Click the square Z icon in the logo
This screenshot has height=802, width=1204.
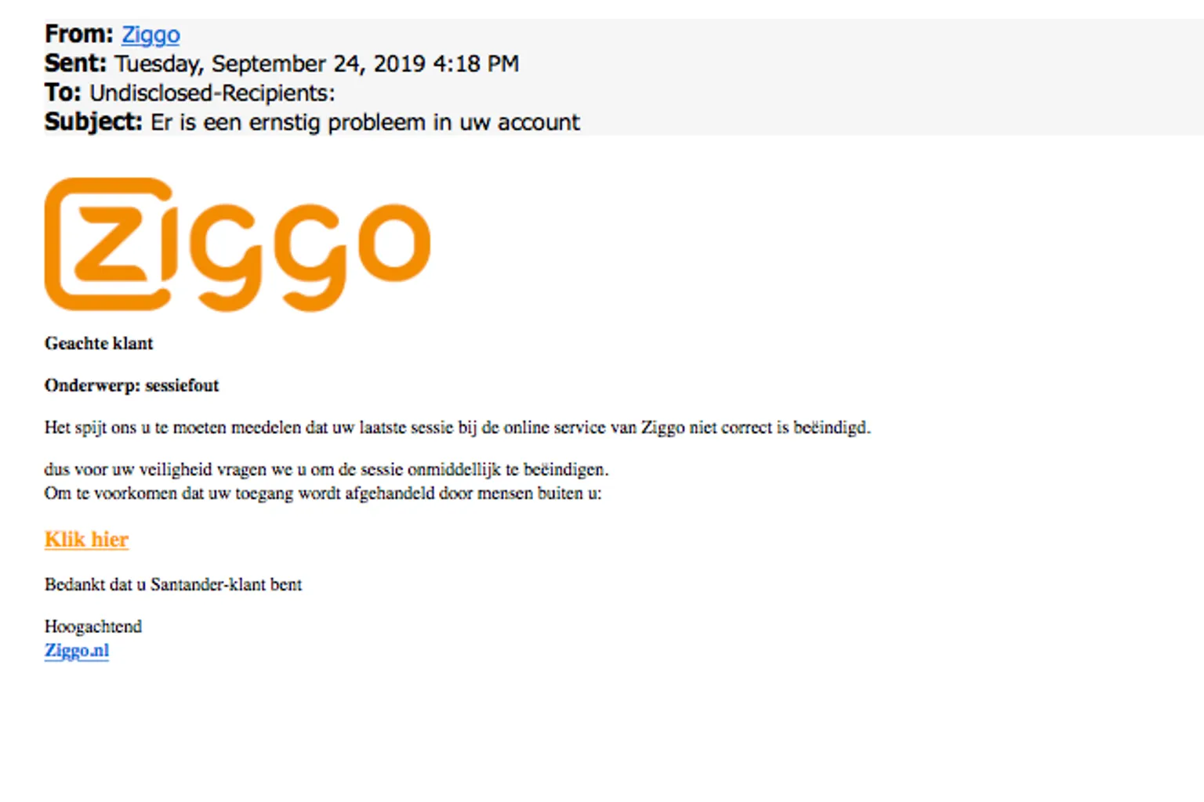pyautogui.click(x=107, y=244)
